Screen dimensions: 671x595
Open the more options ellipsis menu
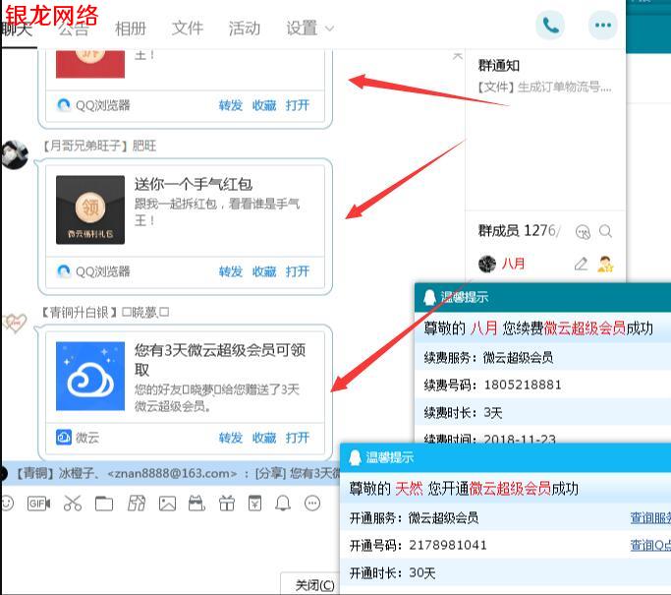[x=603, y=26]
